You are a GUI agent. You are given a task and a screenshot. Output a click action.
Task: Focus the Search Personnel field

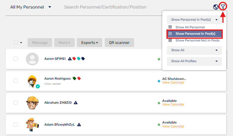105,7
